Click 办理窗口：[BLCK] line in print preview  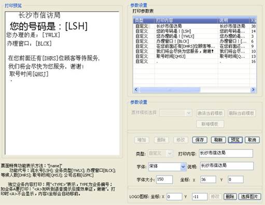[x=29, y=44]
